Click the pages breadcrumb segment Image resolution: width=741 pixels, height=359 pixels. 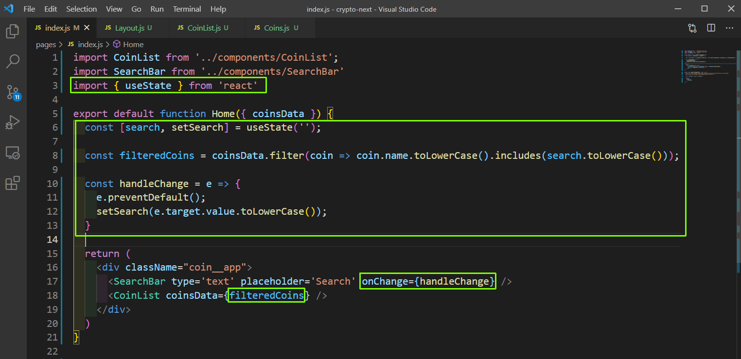46,45
